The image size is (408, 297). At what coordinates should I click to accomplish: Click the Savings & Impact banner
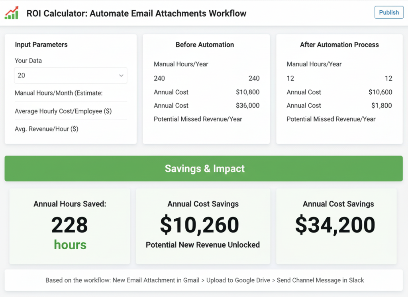tap(204, 169)
